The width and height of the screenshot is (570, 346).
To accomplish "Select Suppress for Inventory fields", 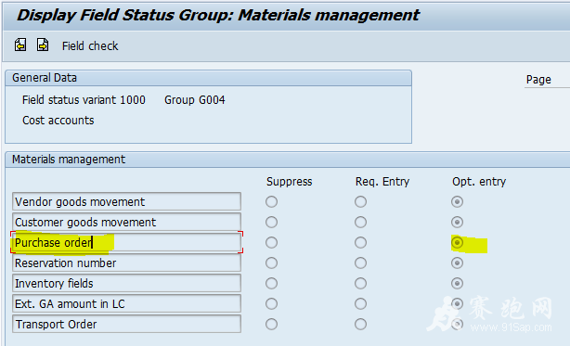I will (x=271, y=283).
